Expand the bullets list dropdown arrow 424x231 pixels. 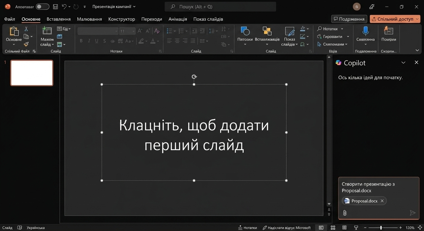click(x=175, y=31)
